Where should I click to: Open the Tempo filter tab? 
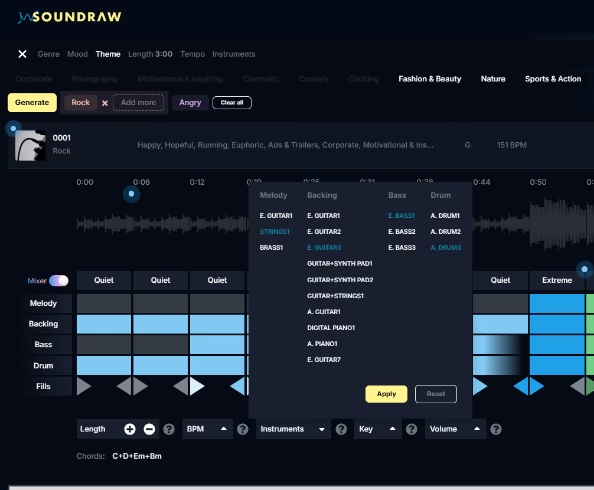192,54
